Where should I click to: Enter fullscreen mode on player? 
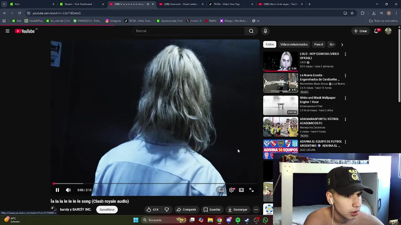[x=251, y=190]
